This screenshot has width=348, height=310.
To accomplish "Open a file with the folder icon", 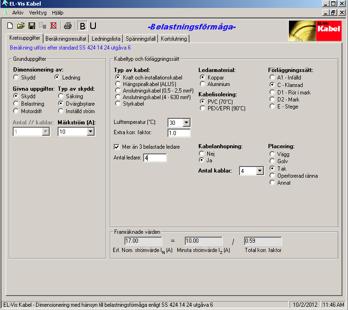I will point(21,26).
